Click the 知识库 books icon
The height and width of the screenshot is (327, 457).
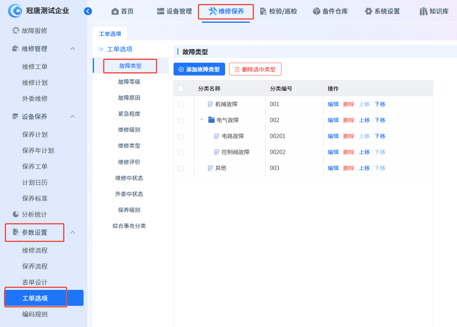tap(423, 12)
